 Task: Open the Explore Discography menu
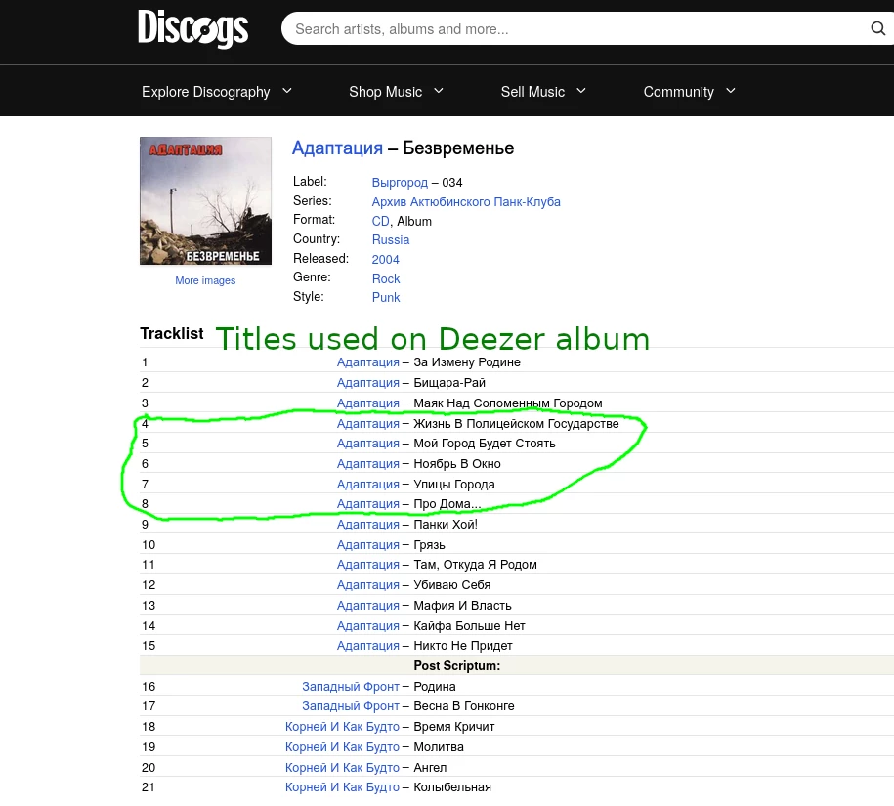click(x=206, y=92)
